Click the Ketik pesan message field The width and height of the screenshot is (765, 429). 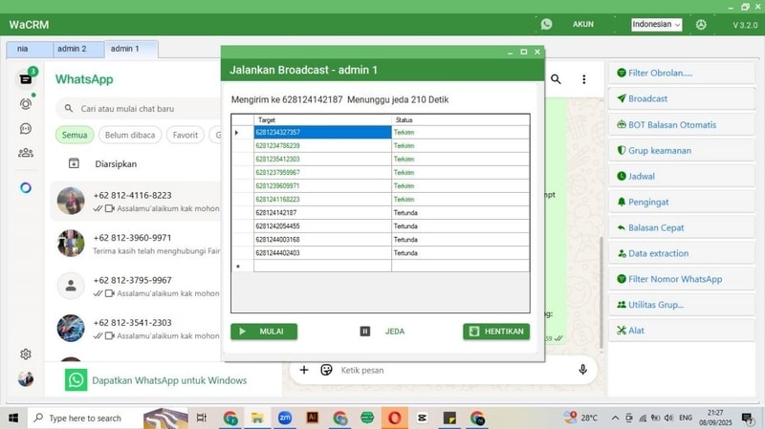[453, 370]
